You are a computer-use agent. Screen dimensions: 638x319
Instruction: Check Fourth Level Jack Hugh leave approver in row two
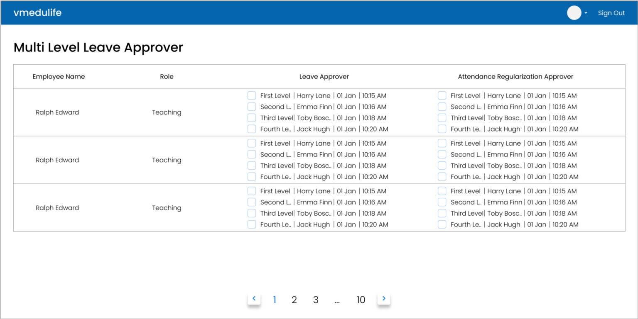point(251,176)
